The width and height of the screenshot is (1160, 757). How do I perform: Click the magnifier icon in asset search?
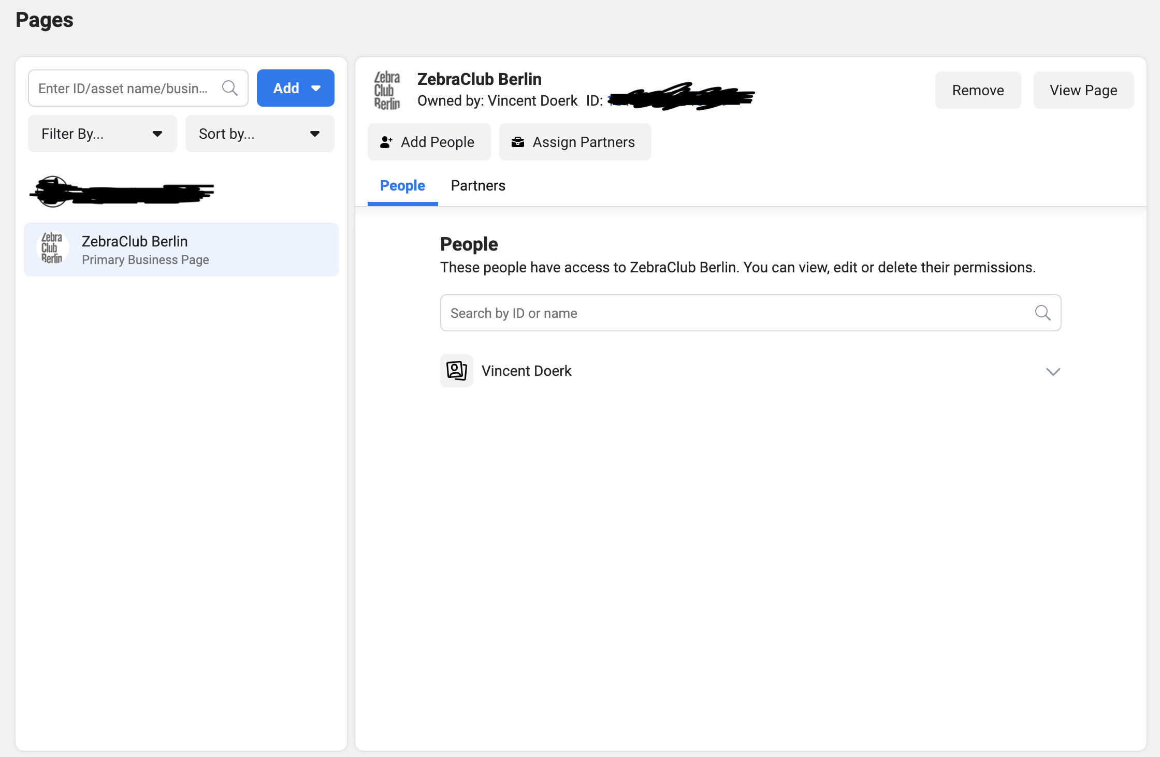click(229, 88)
